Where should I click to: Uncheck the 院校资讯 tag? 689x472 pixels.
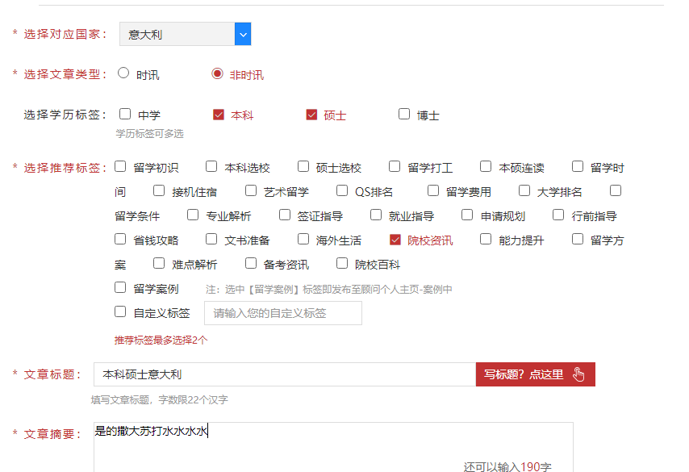395,240
